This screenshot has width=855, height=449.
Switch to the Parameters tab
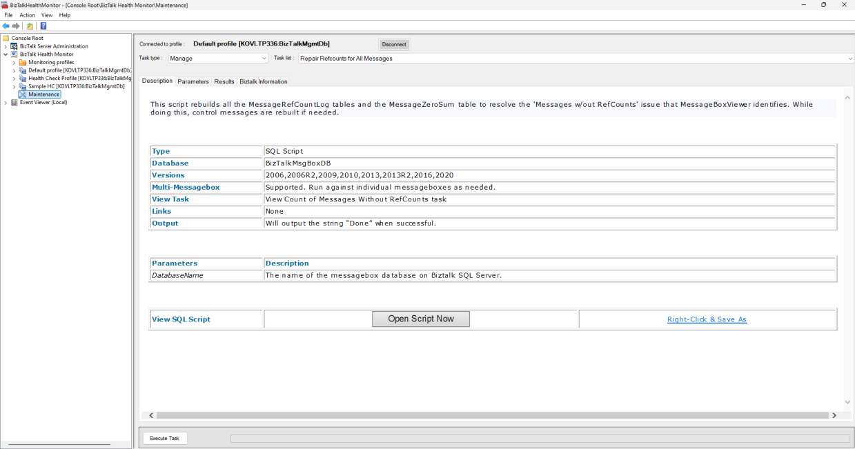tap(193, 81)
